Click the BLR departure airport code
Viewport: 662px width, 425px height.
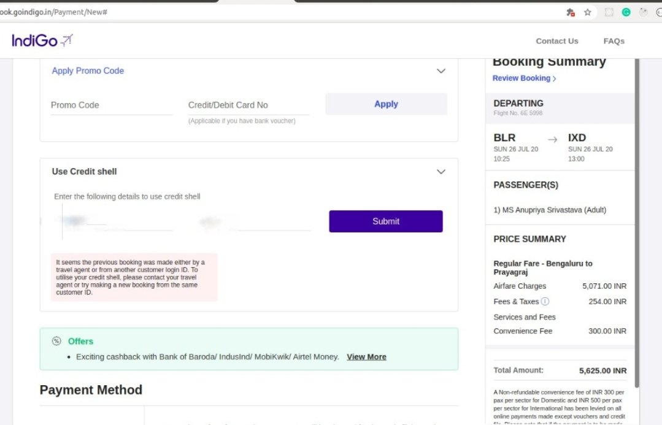[x=504, y=137]
